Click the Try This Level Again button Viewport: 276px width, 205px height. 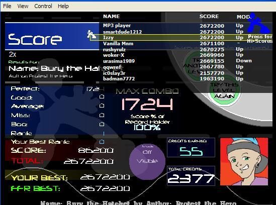click(224, 90)
